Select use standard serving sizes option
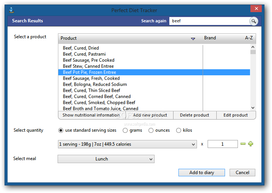 (x=61, y=130)
